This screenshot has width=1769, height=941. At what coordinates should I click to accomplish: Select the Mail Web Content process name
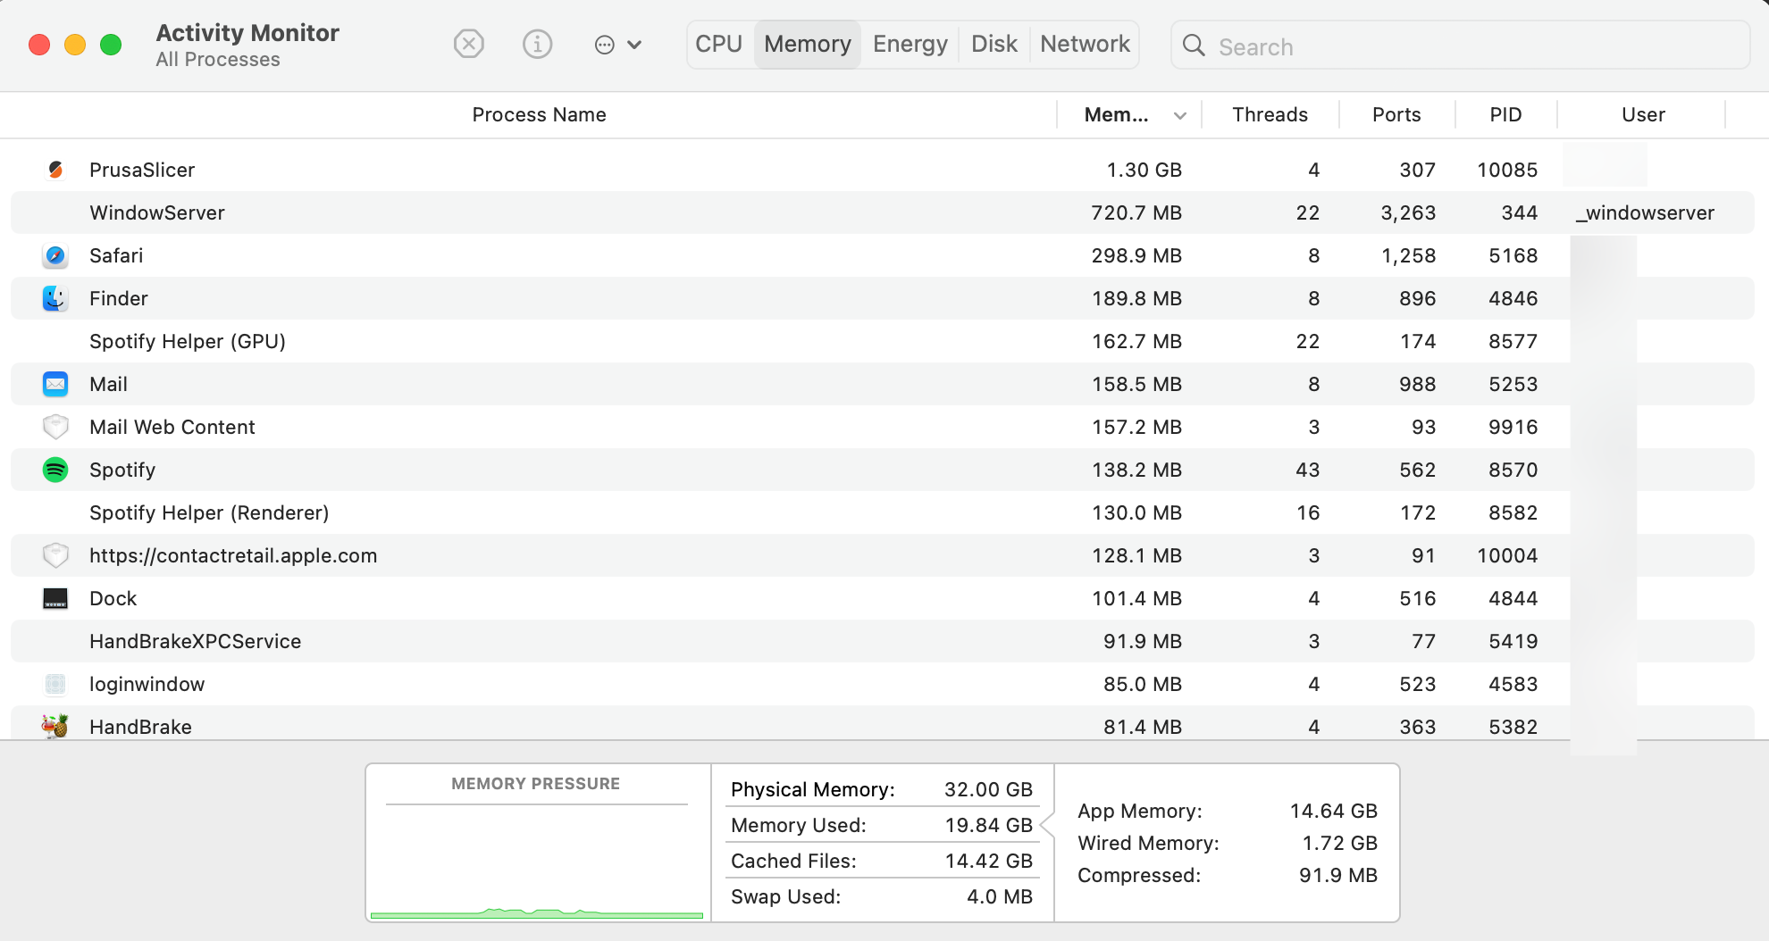(x=172, y=427)
